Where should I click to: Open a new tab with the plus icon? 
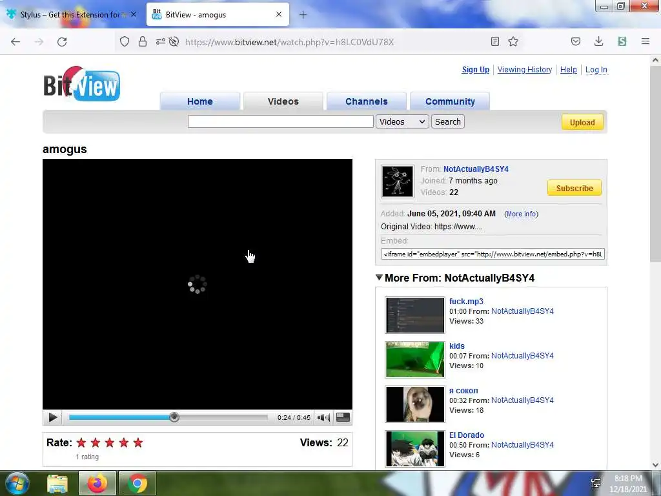coord(303,15)
